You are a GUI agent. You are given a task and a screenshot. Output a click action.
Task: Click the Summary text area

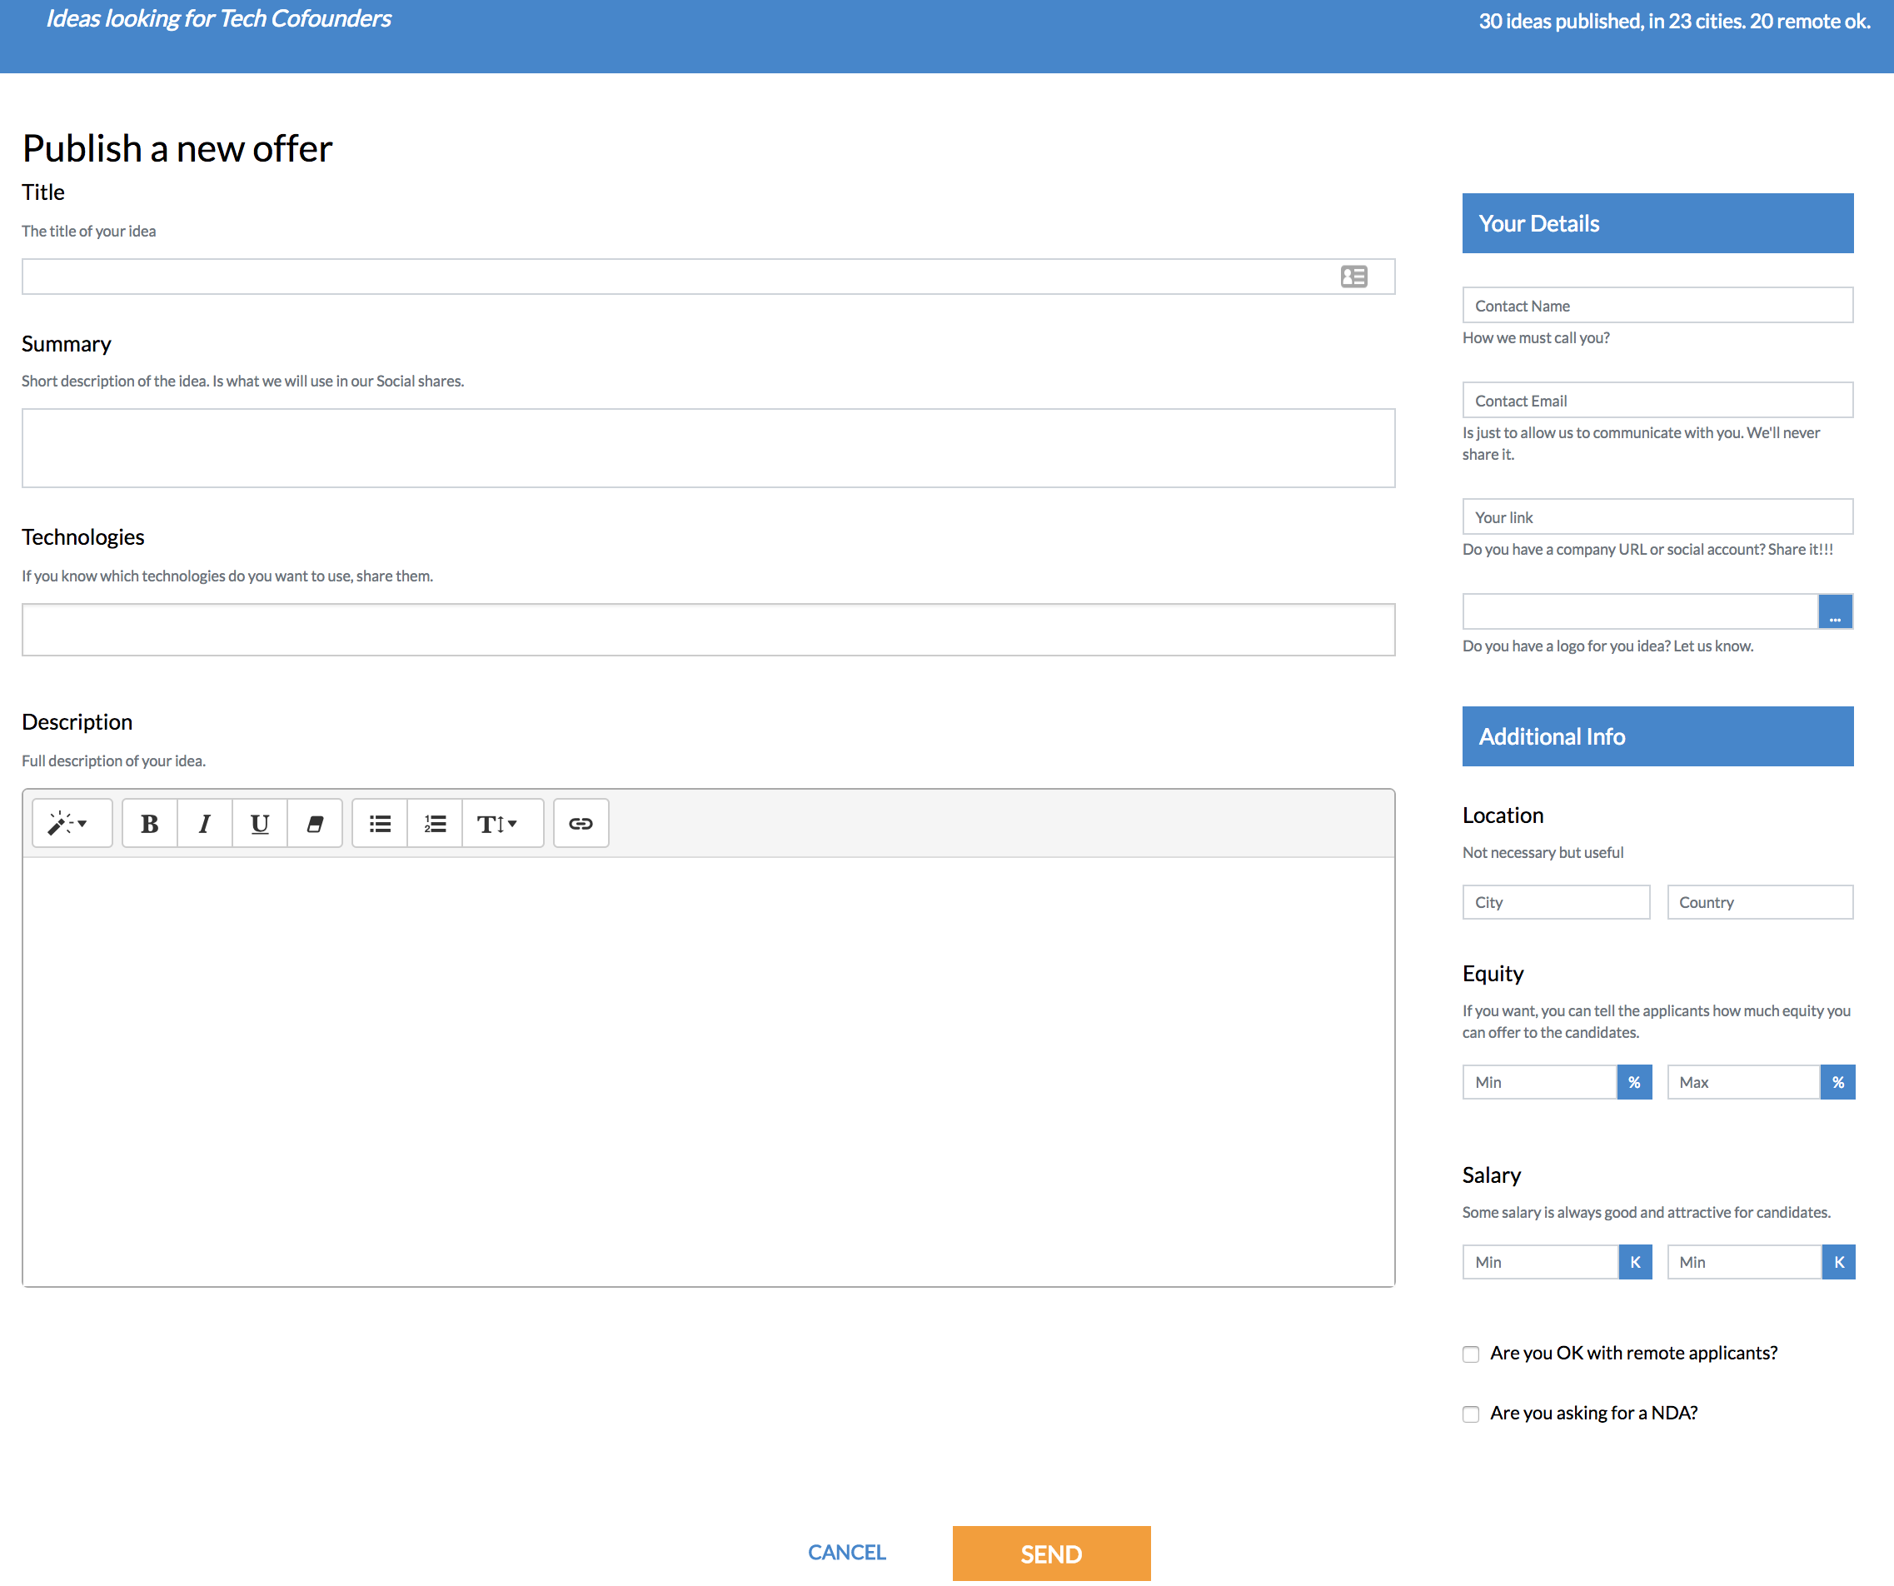click(708, 448)
